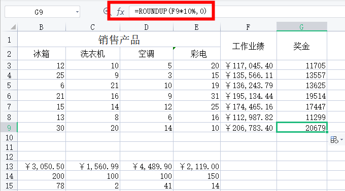Click the 工作业绩 header cell
The height and width of the screenshot is (191, 345).
click(249, 46)
